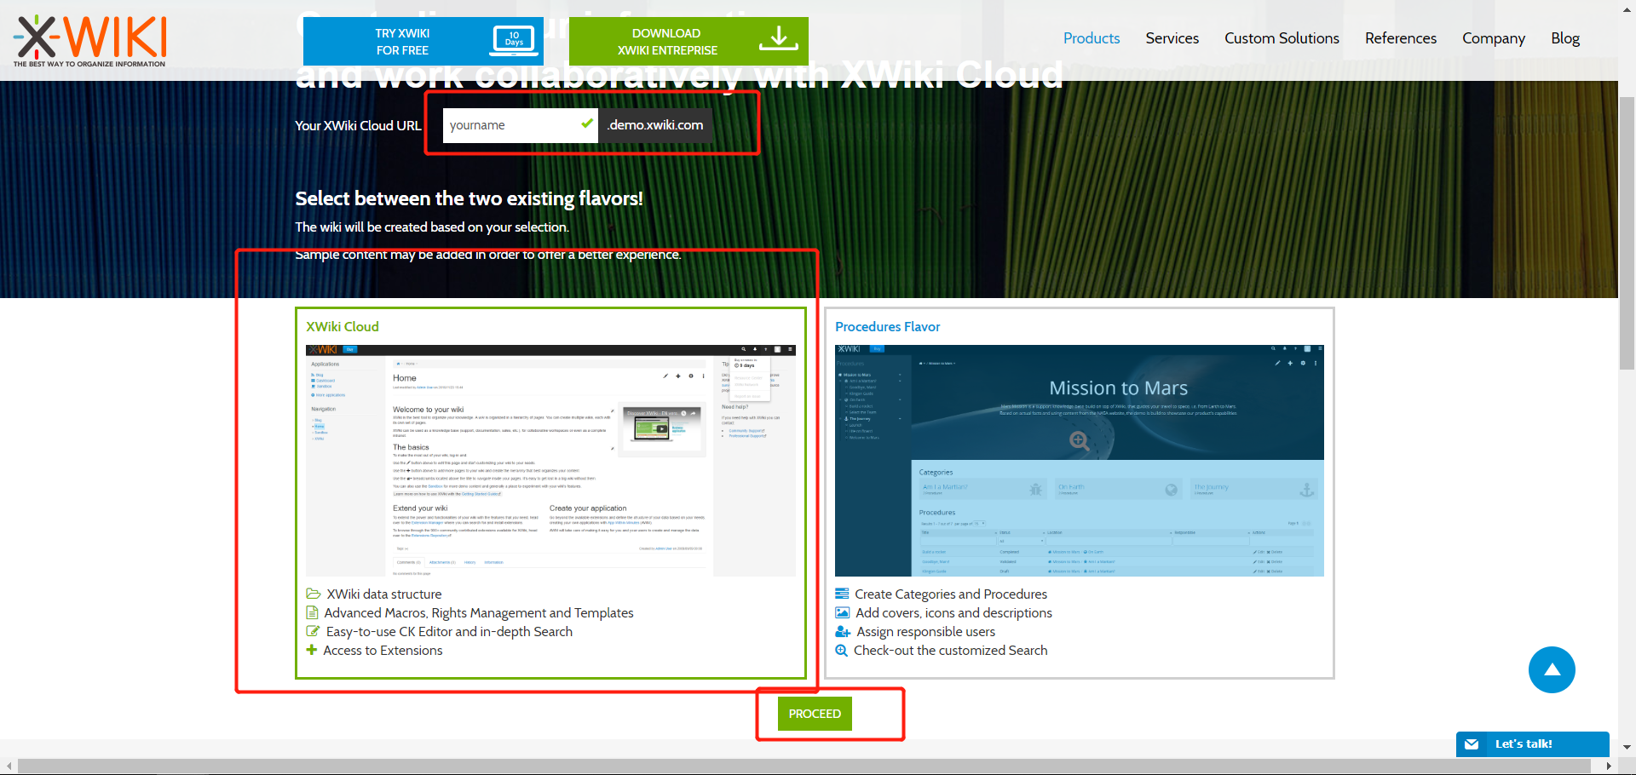Click 'Select between the two existing flavors!' heading
1636x775 pixels.
[469, 198]
